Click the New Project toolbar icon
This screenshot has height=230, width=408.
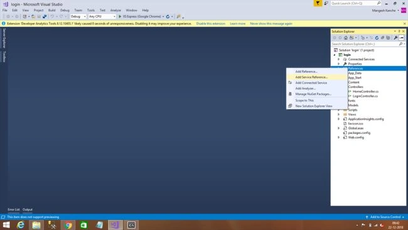pos(24,16)
